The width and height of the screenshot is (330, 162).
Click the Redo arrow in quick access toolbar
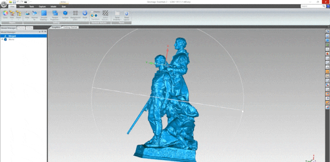22,2
